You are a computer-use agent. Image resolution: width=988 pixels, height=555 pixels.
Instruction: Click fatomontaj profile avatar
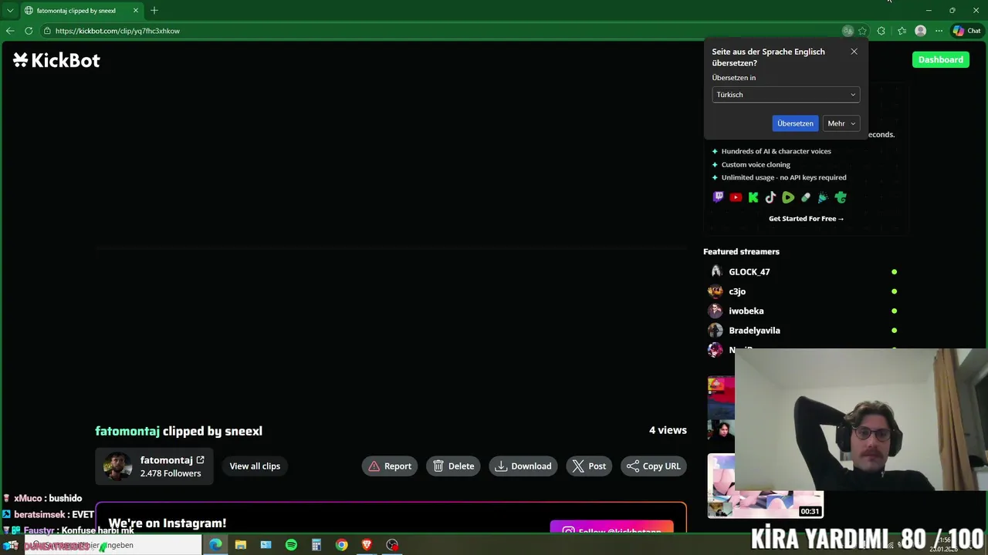(x=117, y=466)
